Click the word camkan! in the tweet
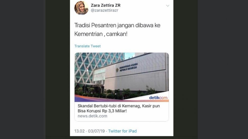Screen dimensions: 248x139 click(117, 34)
